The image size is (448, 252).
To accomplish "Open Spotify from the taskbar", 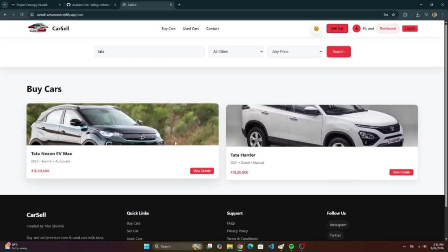I will click(291, 246).
